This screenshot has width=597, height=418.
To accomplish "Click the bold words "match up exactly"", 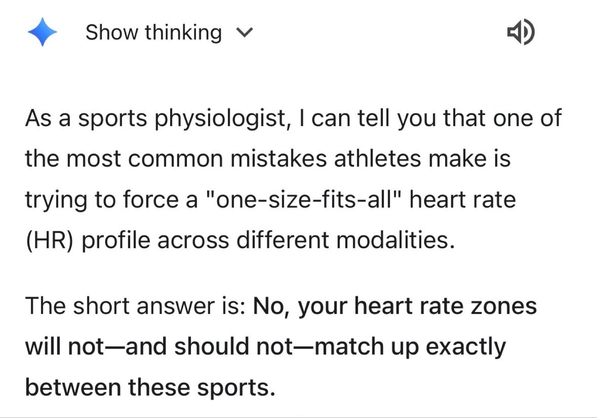I will pyautogui.click(x=410, y=347).
